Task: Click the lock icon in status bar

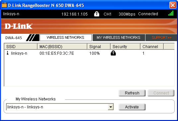Action: (97, 14)
